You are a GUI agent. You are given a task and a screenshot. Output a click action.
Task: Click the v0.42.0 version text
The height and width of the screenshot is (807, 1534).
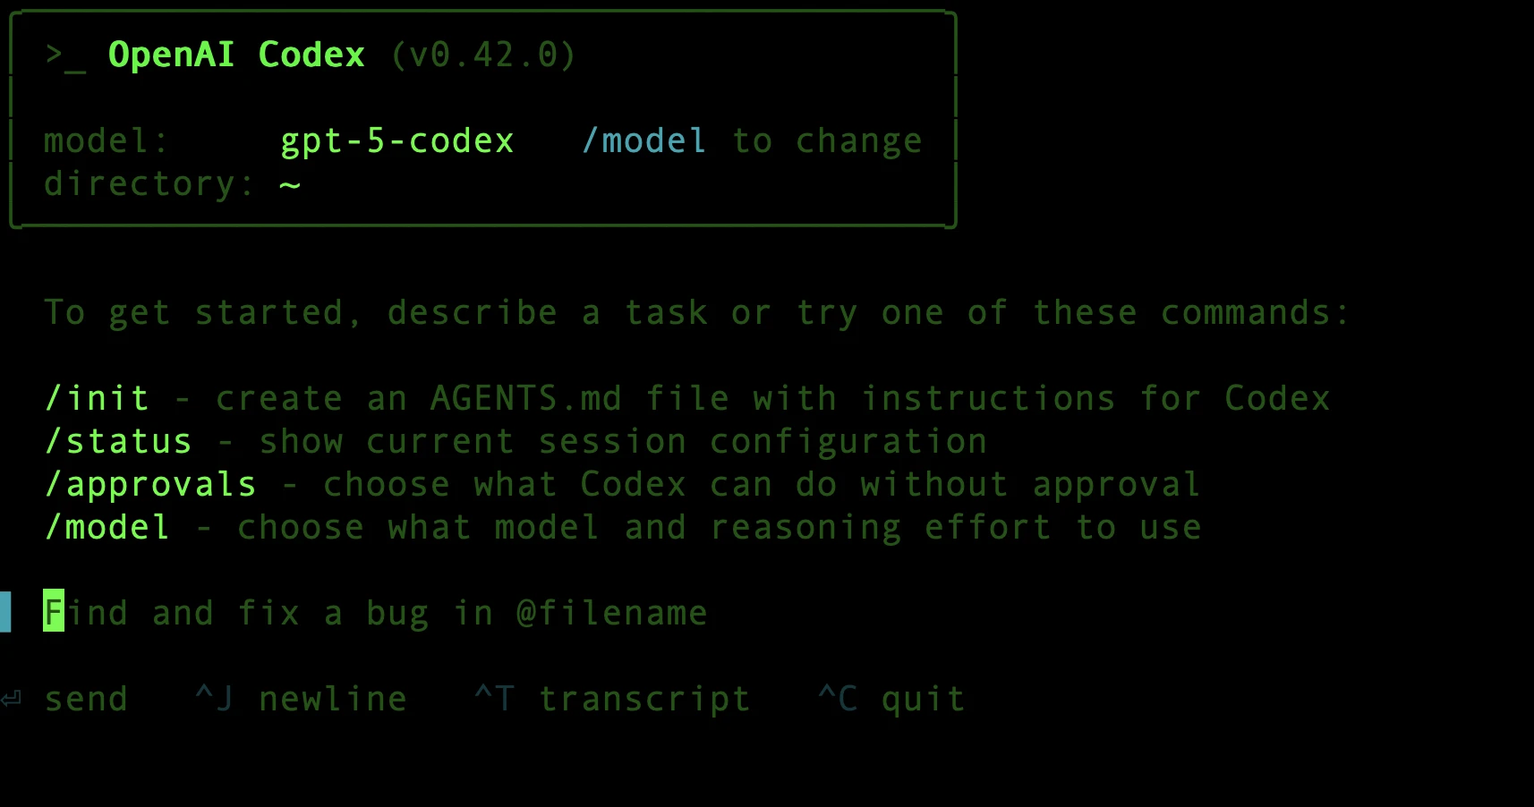pos(483,55)
